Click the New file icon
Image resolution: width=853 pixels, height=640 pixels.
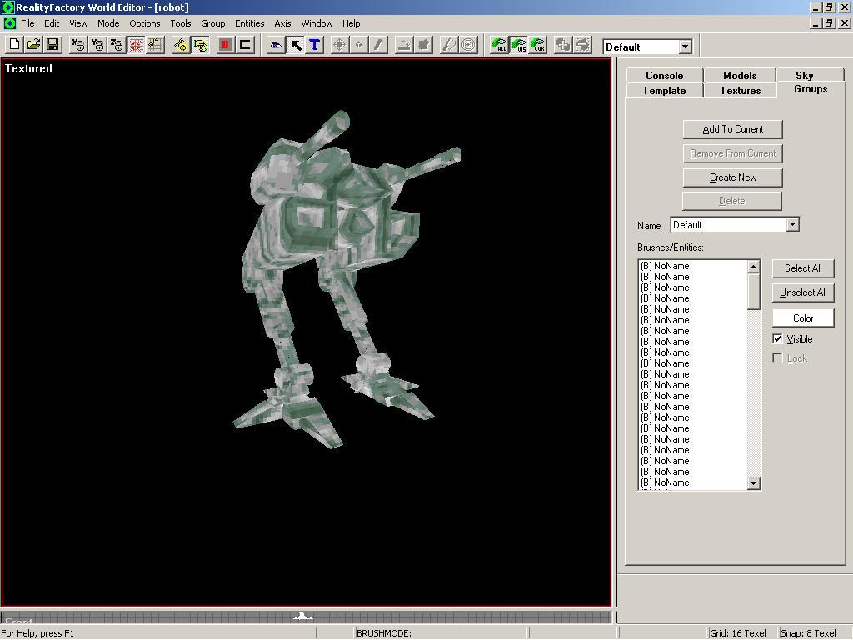coord(14,45)
